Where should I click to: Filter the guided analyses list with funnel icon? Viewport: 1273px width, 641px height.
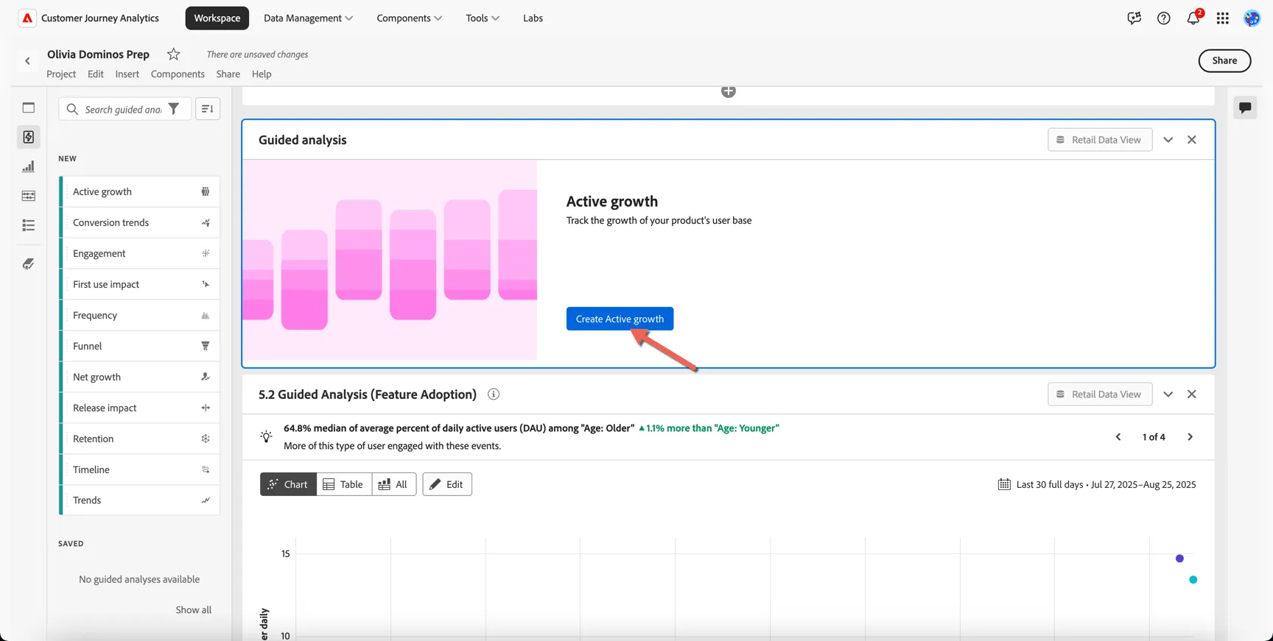click(174, 109)
